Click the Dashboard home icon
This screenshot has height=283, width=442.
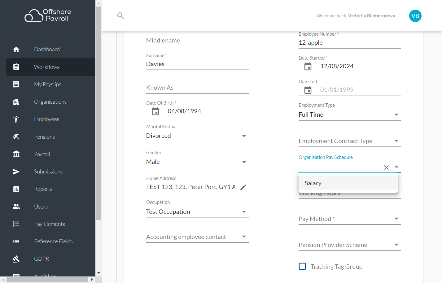[16, 49]
